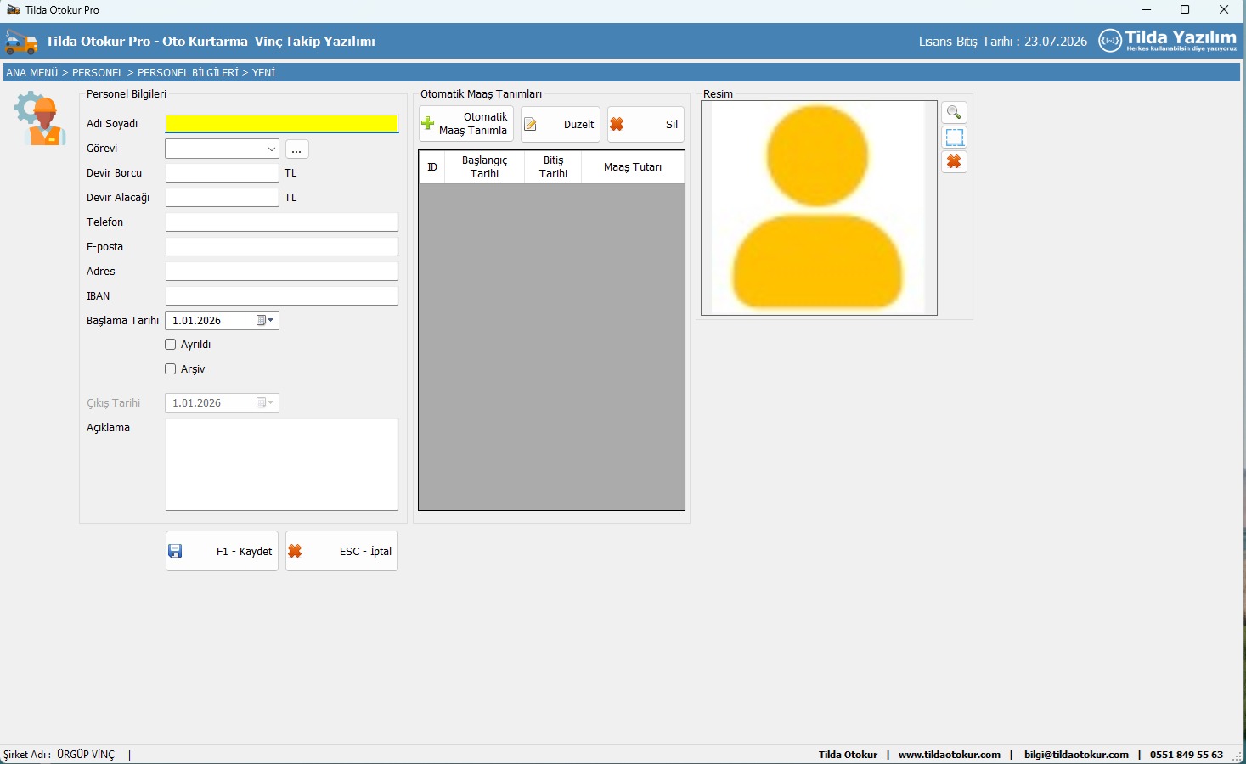Enable the Ayrıldı checkbox

tap(171, 345)
